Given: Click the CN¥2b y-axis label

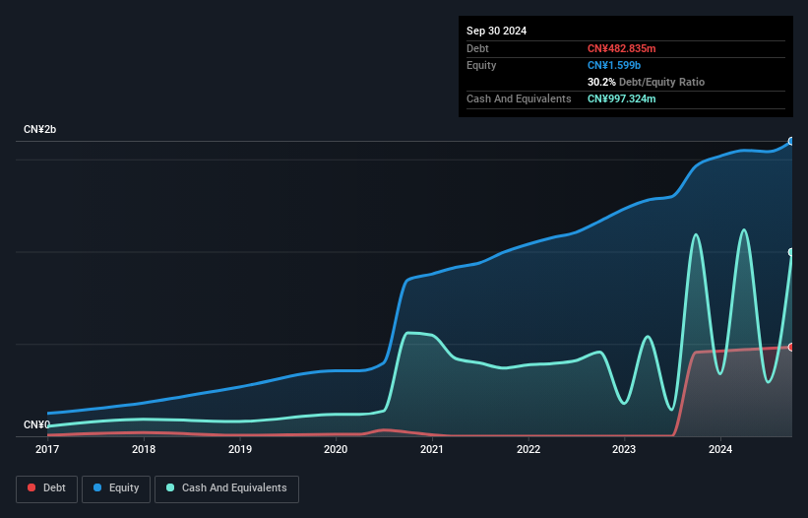Looking at the screenshot, I should click(39, 129).
